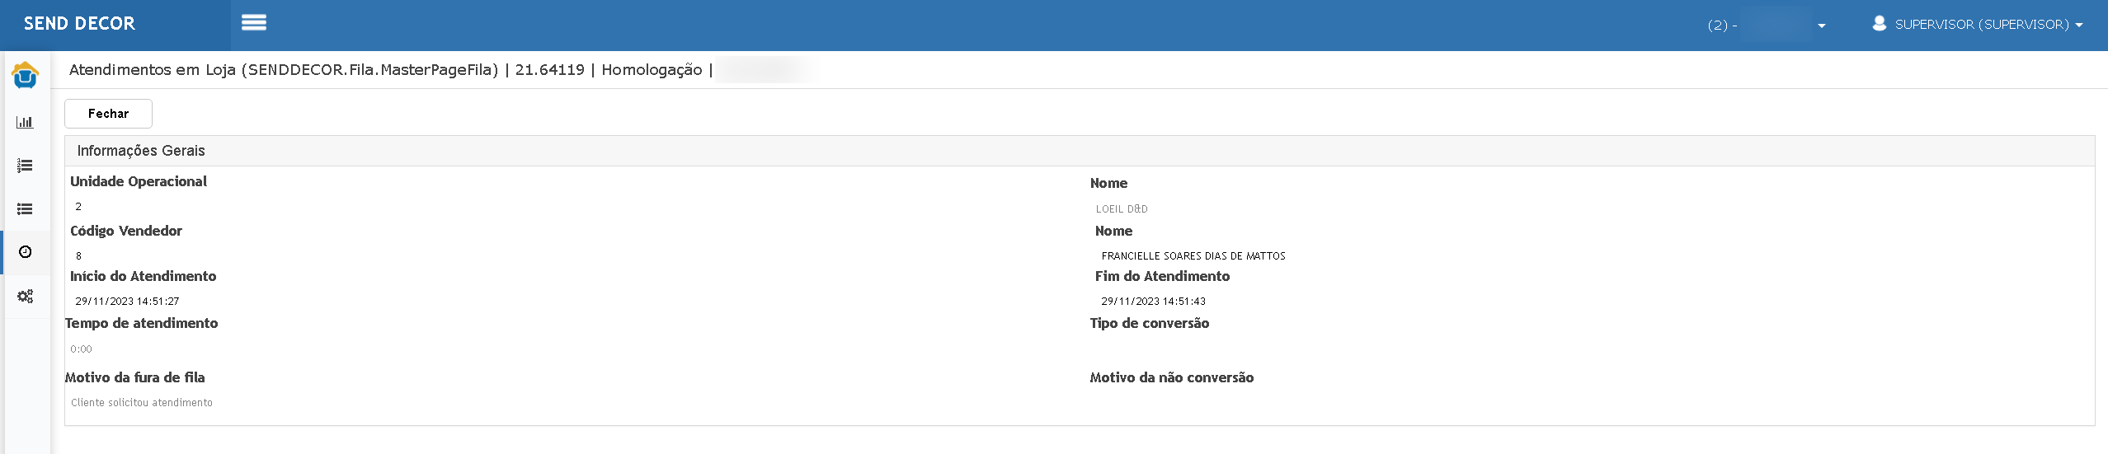Open the Send Decor home icon

[x=26, y=75]
